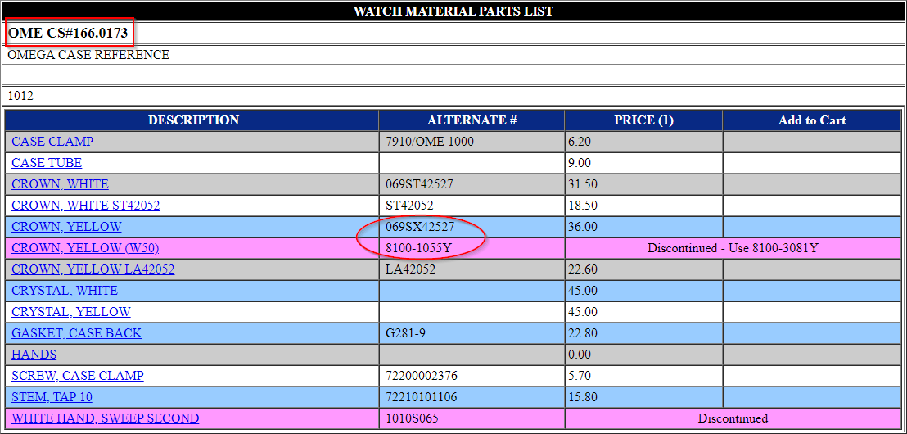Screen dimensions: 907x434
Task: Click the PRICE (1) column header
Action: [643, 120]
